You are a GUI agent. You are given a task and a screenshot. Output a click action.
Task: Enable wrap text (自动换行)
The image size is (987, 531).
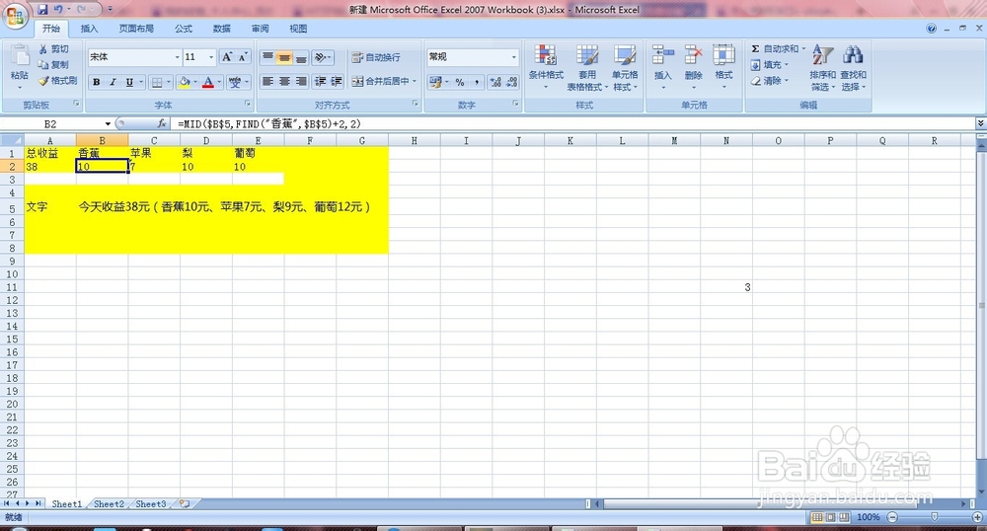(376, 57)
